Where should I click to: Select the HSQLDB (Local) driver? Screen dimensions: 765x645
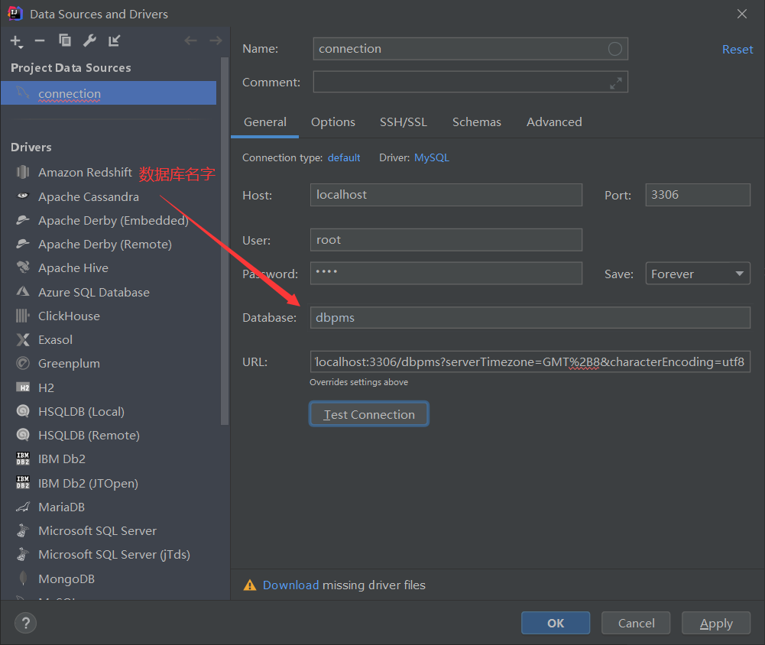81,411
